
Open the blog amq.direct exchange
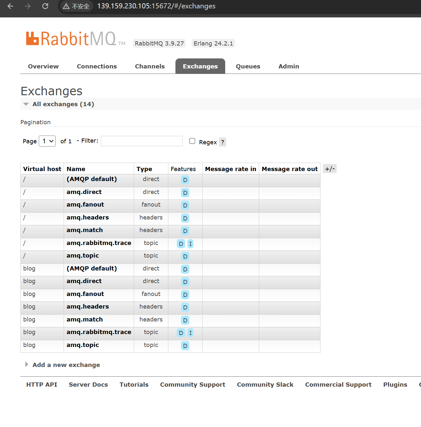point(84,281)
